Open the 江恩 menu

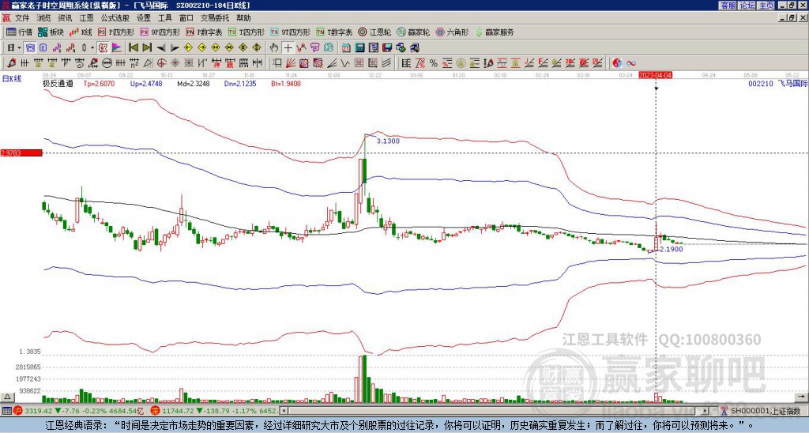(86, 18)
